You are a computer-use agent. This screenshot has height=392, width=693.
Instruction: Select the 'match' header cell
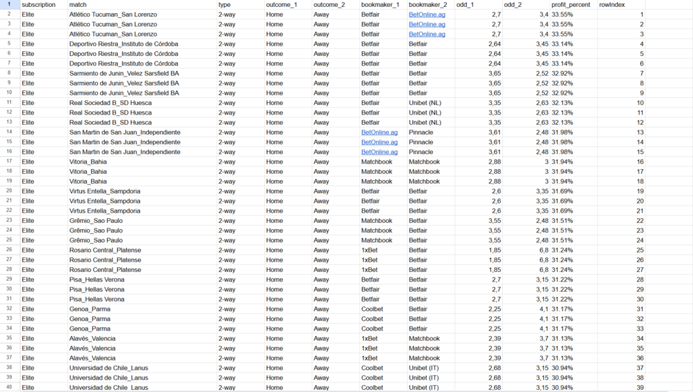point(142,5)
